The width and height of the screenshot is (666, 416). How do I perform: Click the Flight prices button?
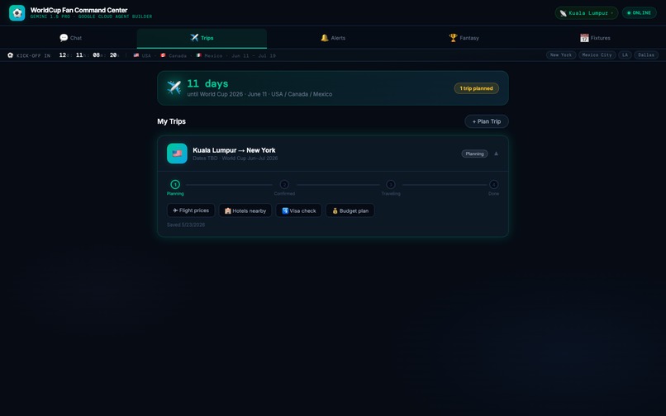click(x=191, y=210)
